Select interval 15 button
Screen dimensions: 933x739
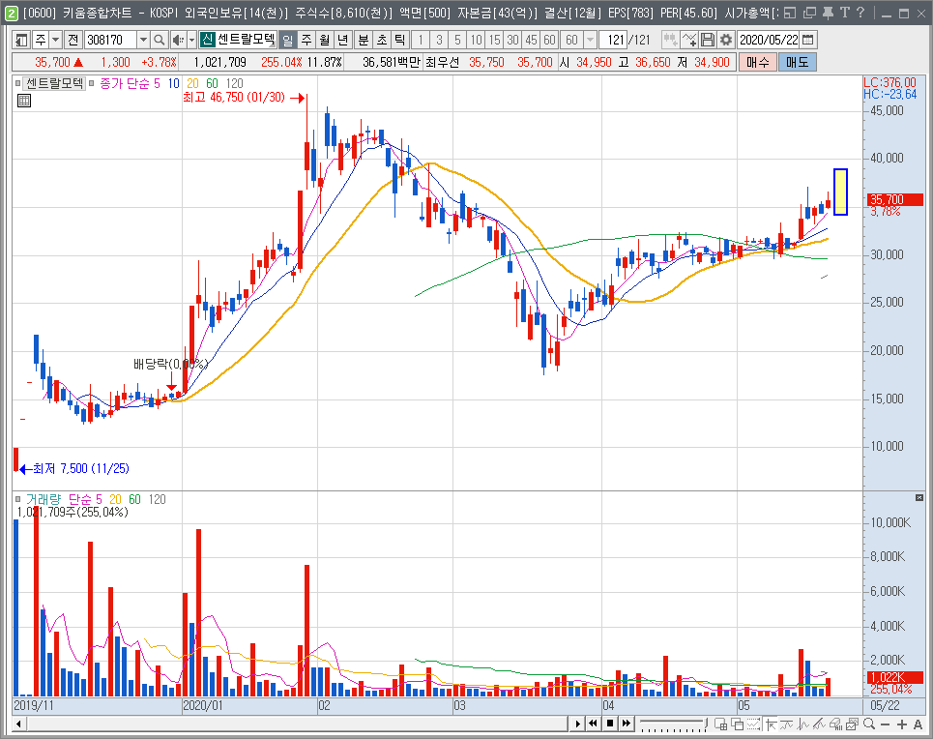pyautogui.click(x=494, y=40)
